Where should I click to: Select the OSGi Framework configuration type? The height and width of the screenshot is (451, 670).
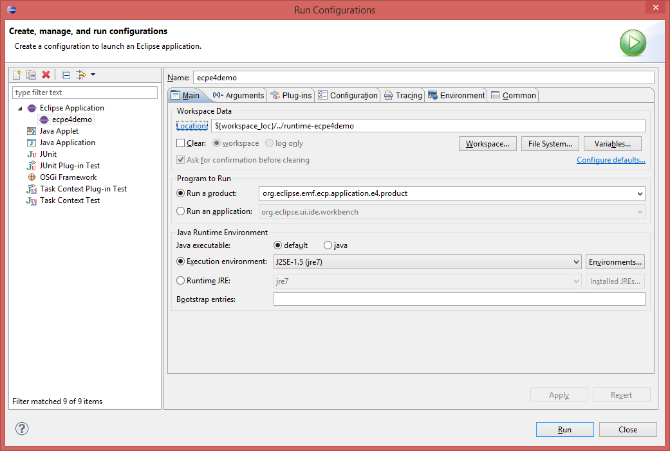click(x=68, y=177)
